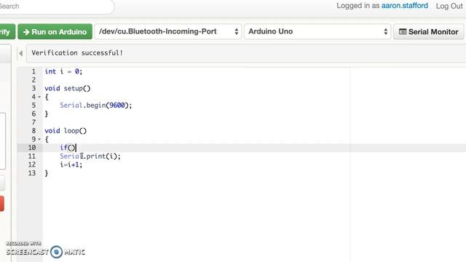Place cursor in 'if()' on line 10
466x262 pixels.
click(x=68, y=148)
